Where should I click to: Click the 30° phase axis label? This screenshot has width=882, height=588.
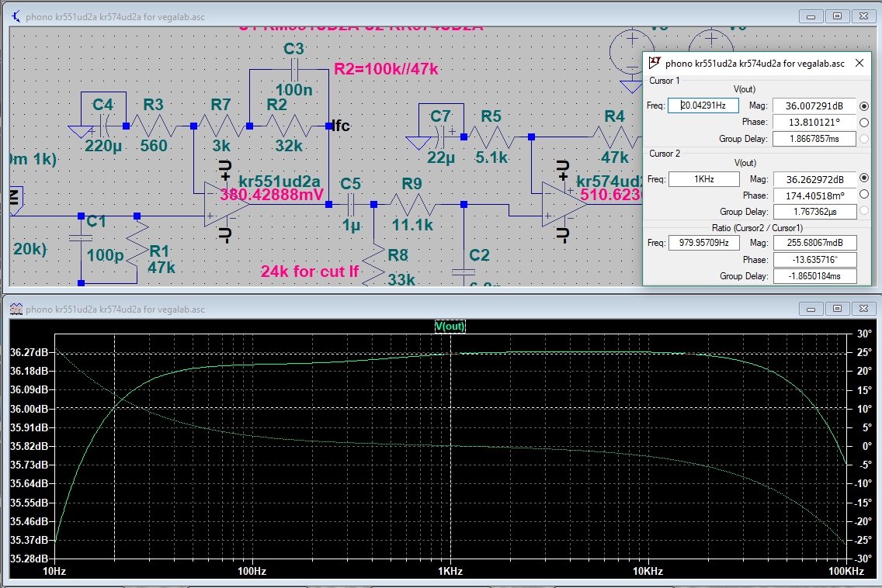[x=864, y=334]
